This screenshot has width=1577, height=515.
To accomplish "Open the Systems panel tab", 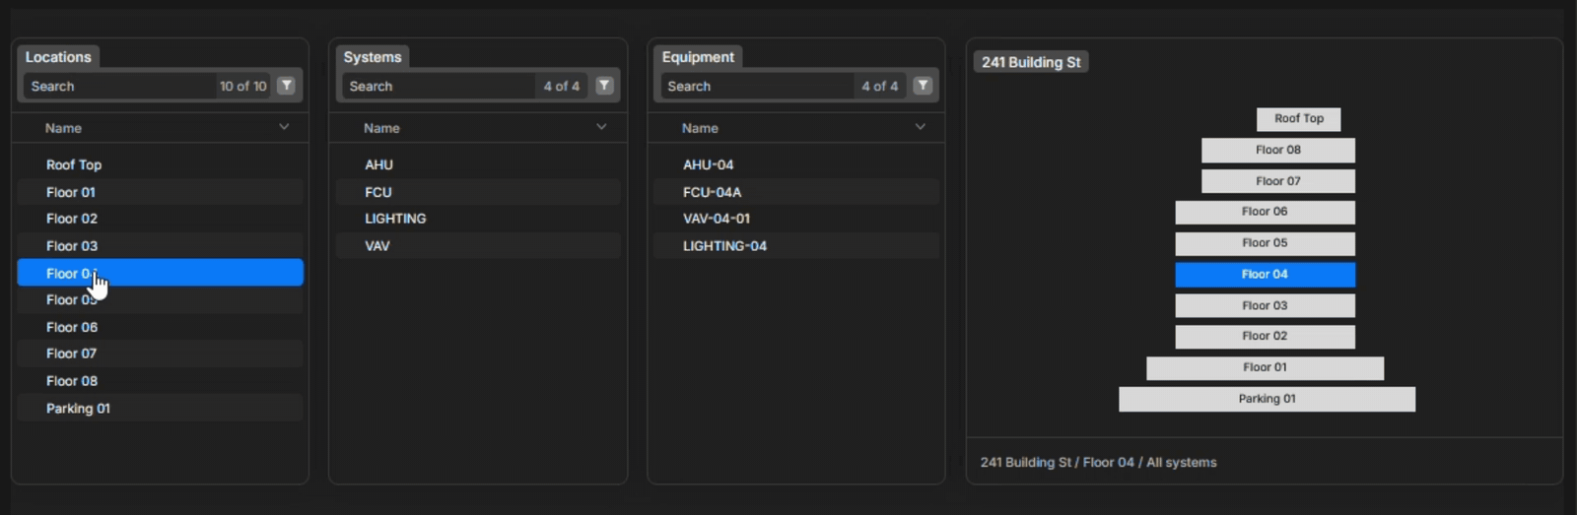I will coord(373,57).
